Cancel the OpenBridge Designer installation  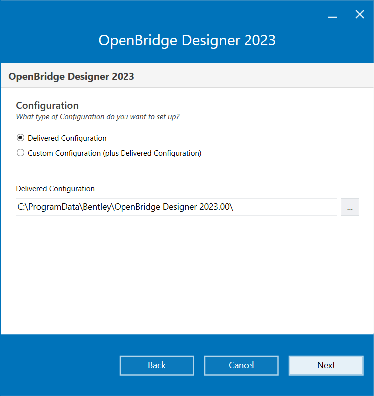point(241,365)
